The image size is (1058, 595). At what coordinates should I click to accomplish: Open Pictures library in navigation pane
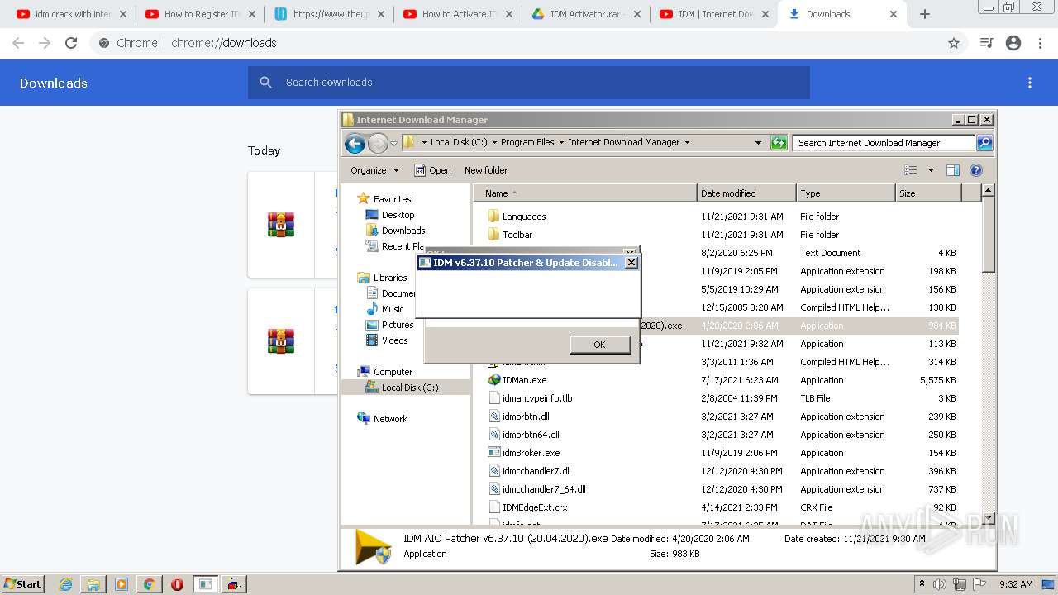coord(398,325)
